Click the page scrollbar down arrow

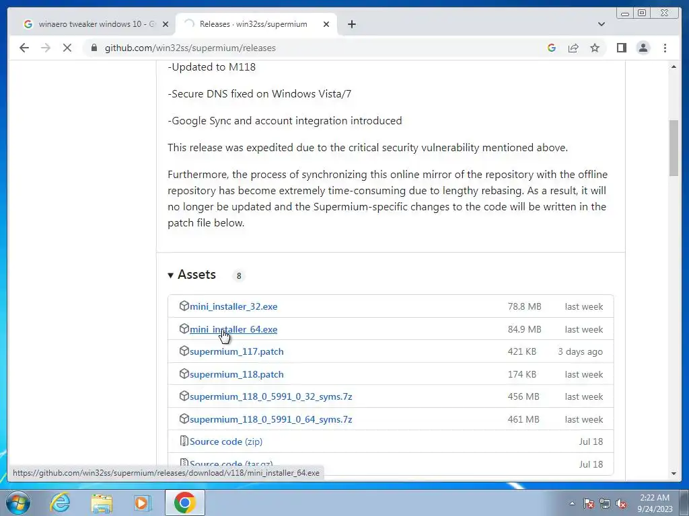674,474
